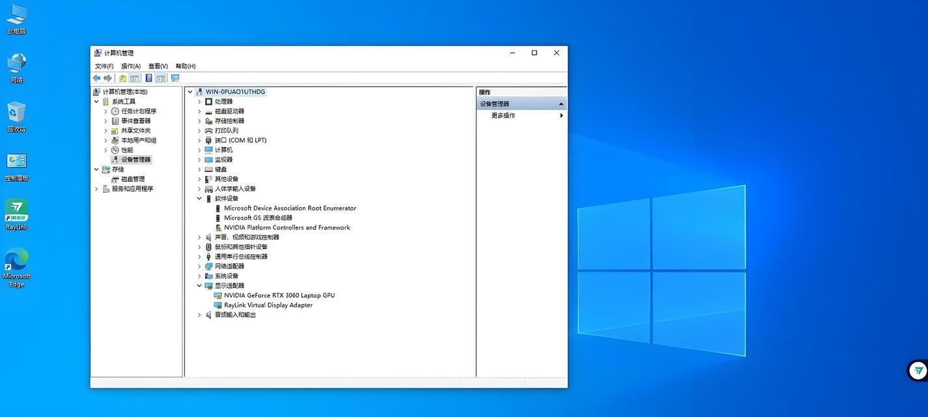
Task: Click the scan for hardware changes icon
Action: click(173, 76)
